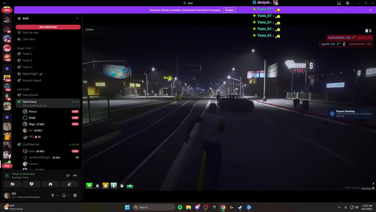Start an Activity with the gamepad button
This screenshot has height=212, width=376.
click(51, 184)
